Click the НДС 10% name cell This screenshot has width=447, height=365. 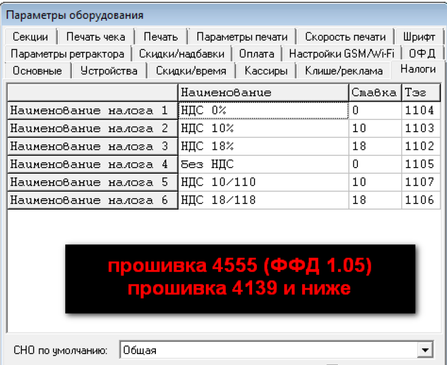(264, 129)
